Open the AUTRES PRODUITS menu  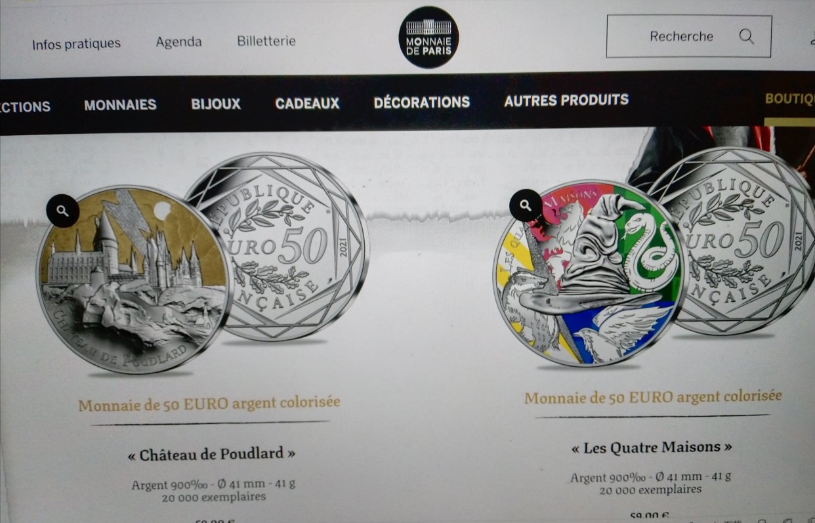click(x=566, y=100)
